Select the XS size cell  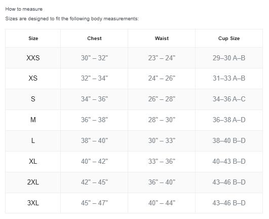click(x=33, y=78)
